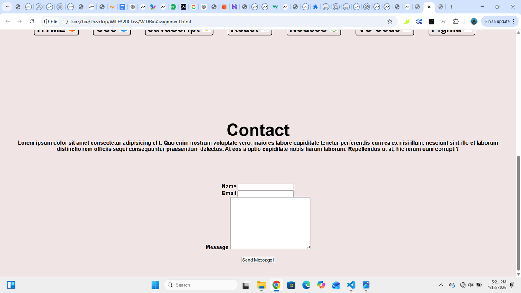Click the Send Message! button
The width and height of the screenshot is (521, 293).
258,260
